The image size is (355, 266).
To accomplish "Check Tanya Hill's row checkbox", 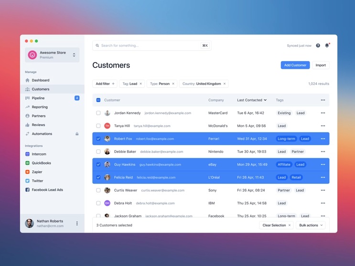I will pyautogui.click(x=98, y=126).
